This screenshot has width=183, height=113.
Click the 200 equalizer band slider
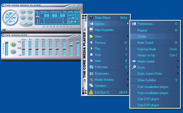coord(37,48)
